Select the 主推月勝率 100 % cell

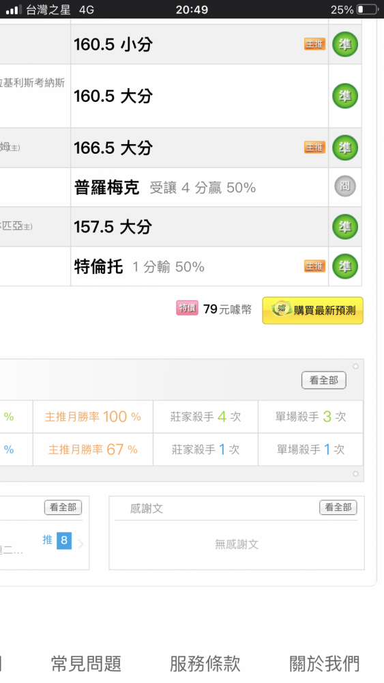point(93,417)
